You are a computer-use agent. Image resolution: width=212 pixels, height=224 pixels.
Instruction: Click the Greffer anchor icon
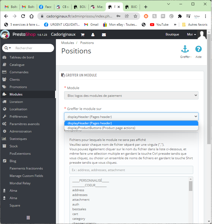click(185, 49)
